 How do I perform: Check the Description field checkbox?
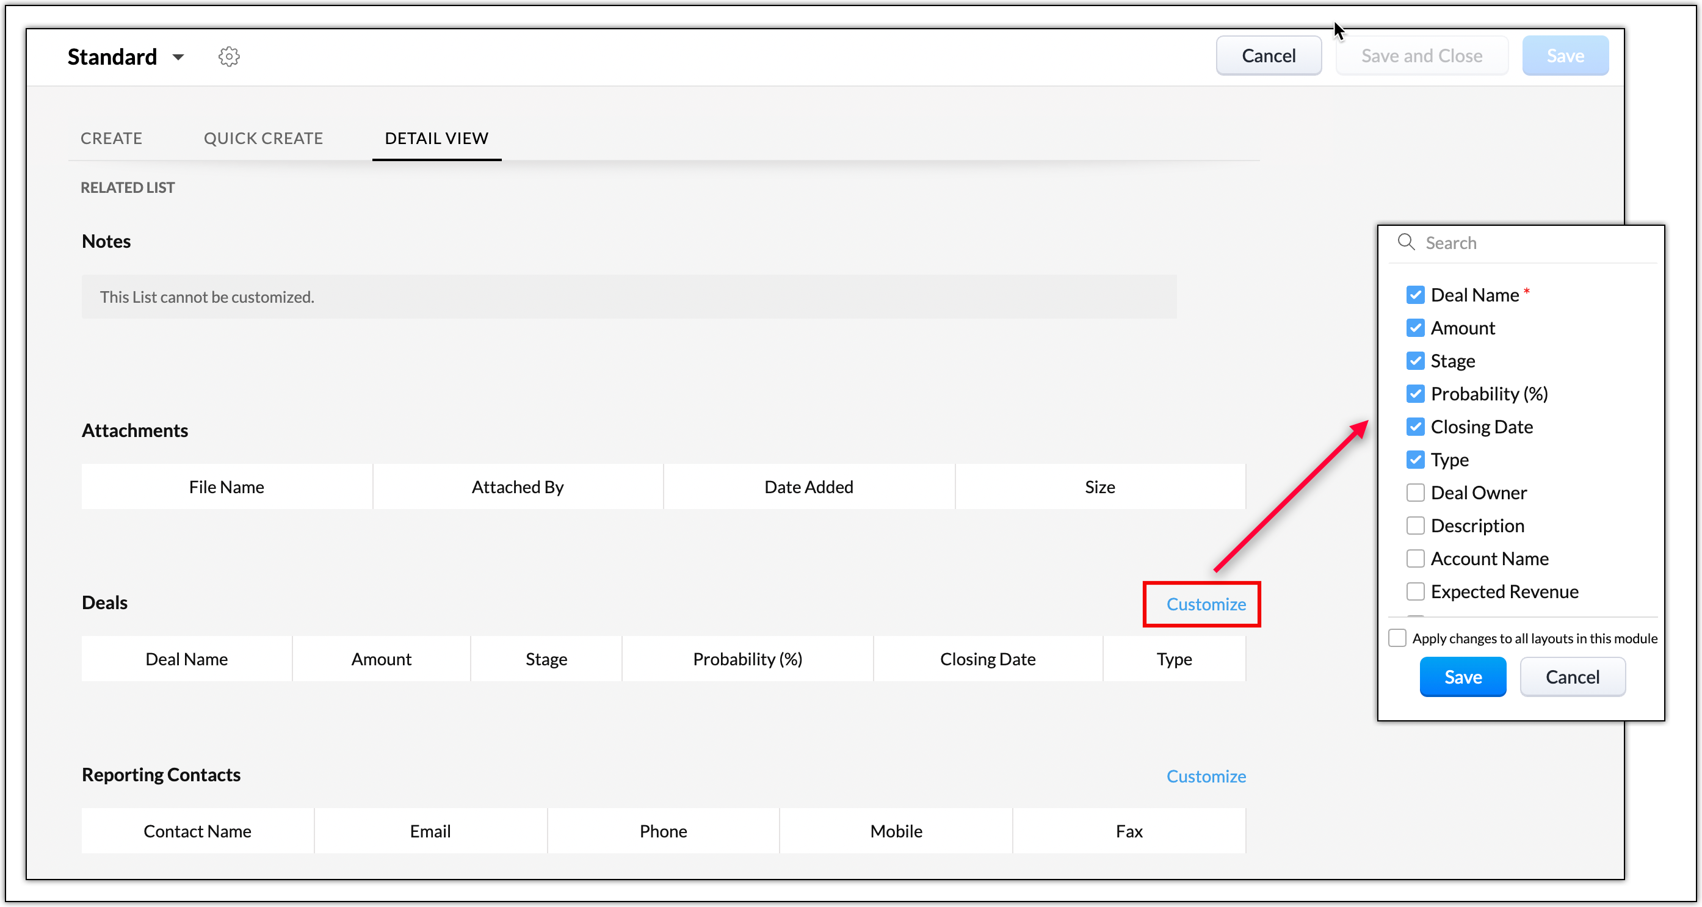coord(1415,526)
